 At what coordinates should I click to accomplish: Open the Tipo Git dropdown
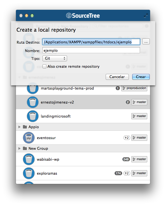55,58
